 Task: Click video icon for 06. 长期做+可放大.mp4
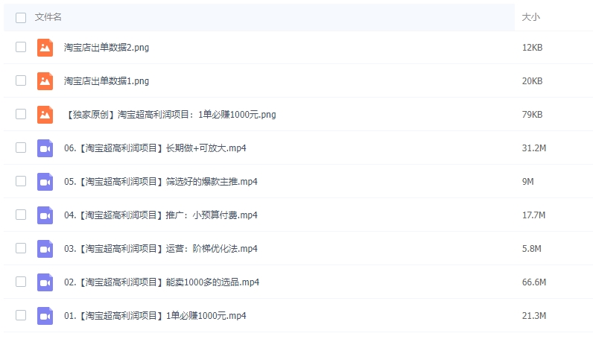(45, 148)
